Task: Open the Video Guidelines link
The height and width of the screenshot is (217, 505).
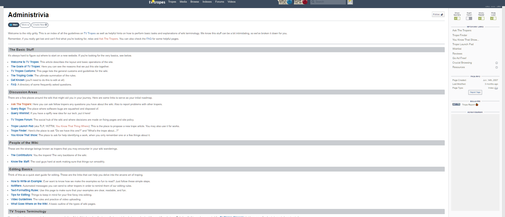Action: coord(22,199)
